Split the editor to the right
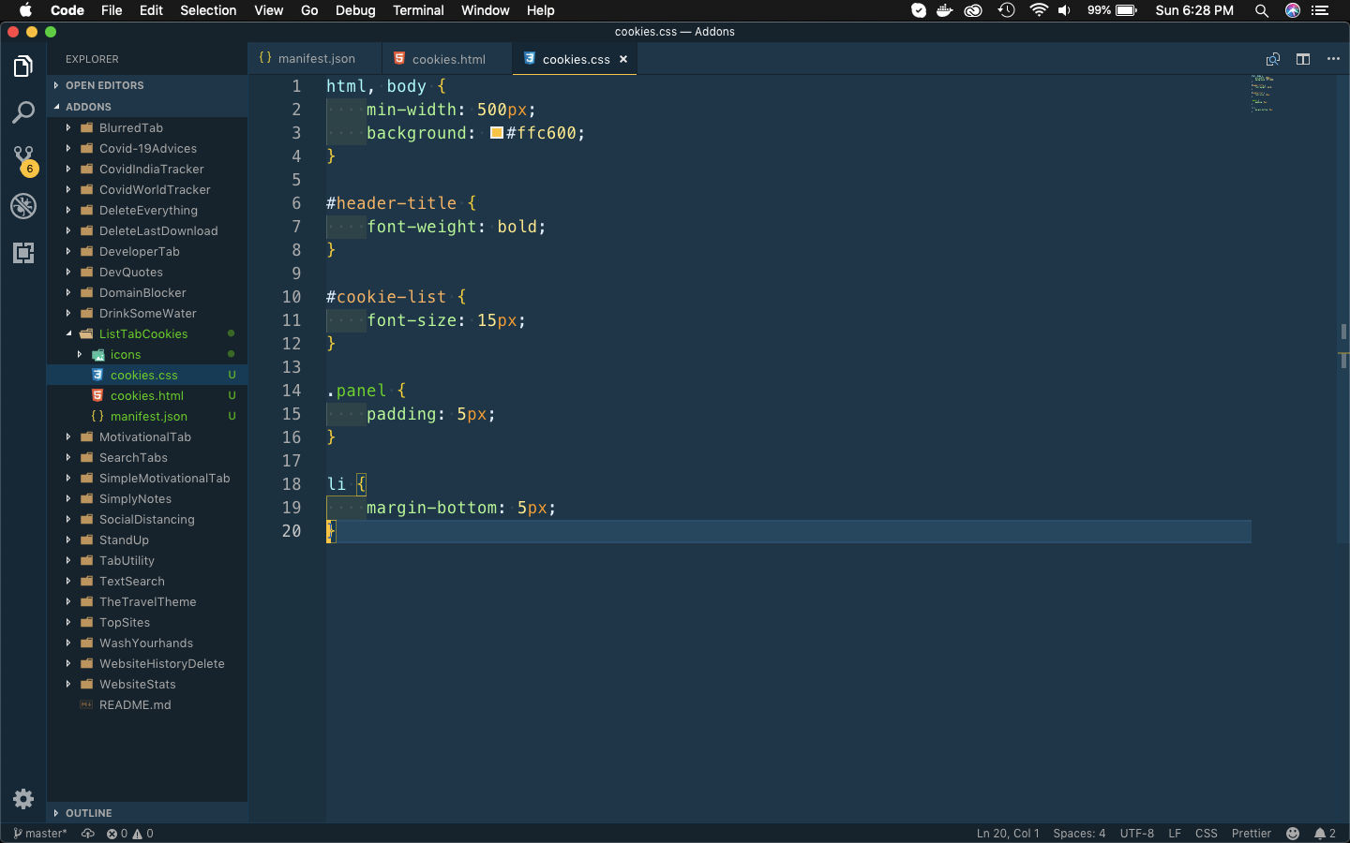 pyautogui.click(x=1303, y=59)
